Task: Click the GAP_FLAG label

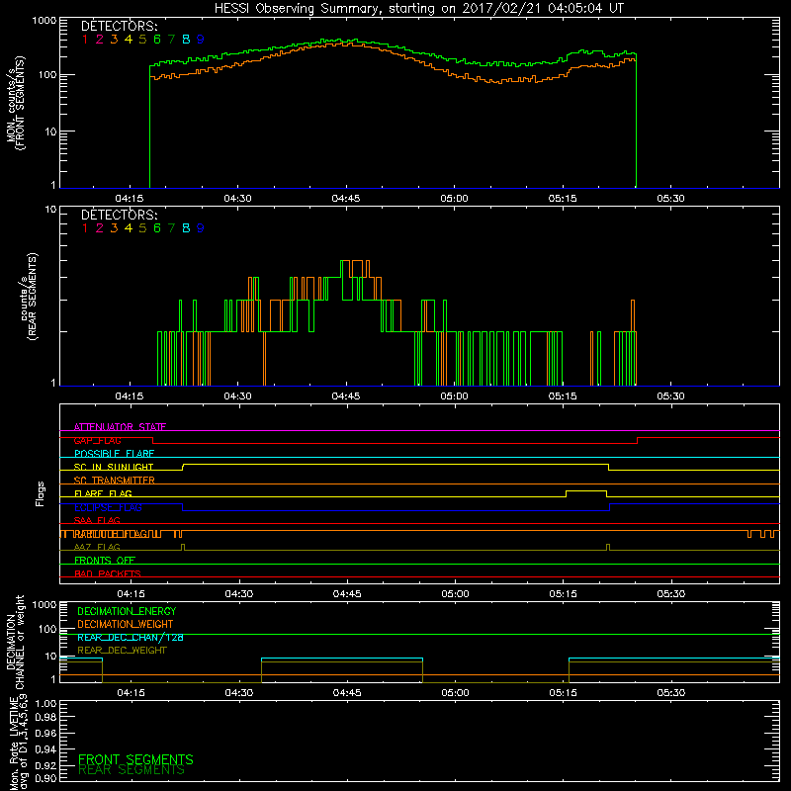Action: [x=97, y=440]
